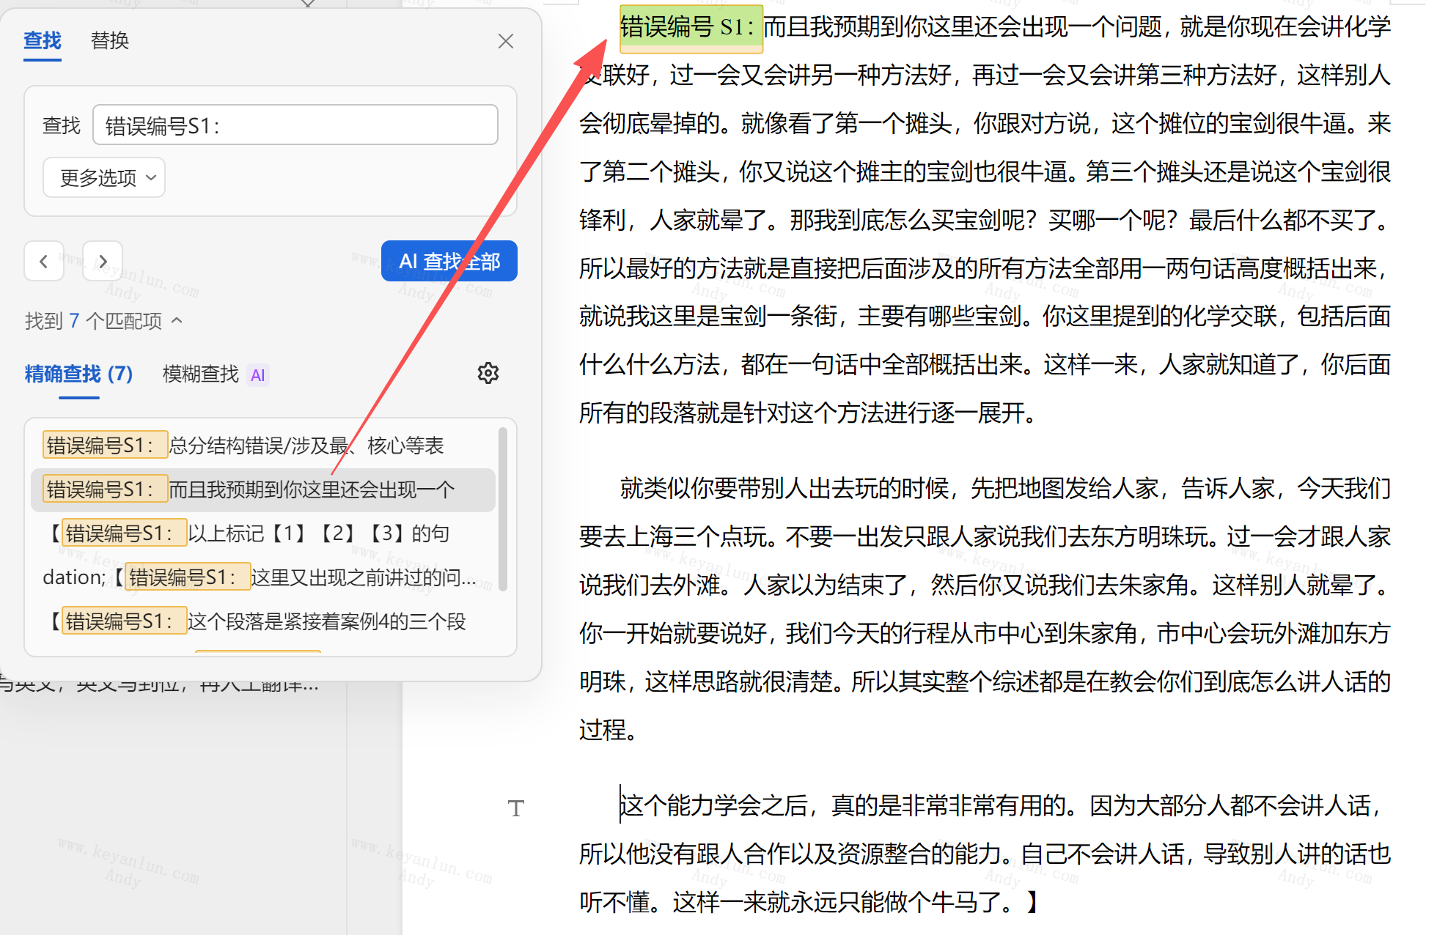The image size is (1437, 935).
Task: Open search settings gear icon
Action: tap(488, 373)
